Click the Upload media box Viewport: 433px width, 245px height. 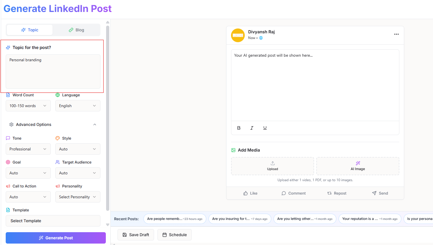272,166
